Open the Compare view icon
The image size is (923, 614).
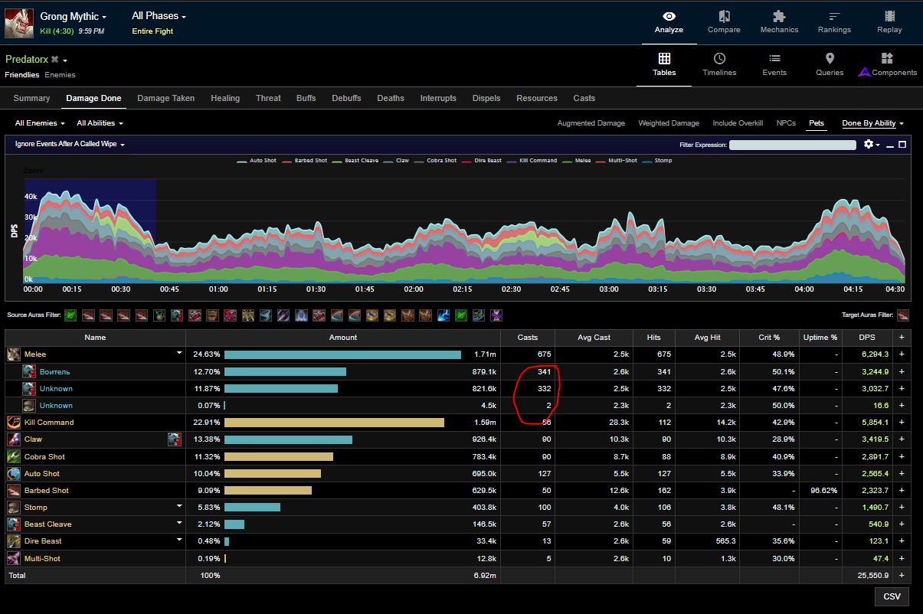tap(724, 17)
